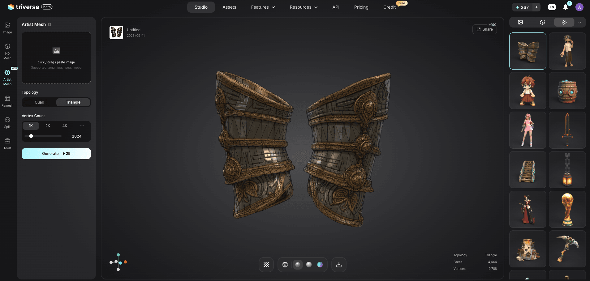Open the pink-haired girl thumbnail

[528, 130]
